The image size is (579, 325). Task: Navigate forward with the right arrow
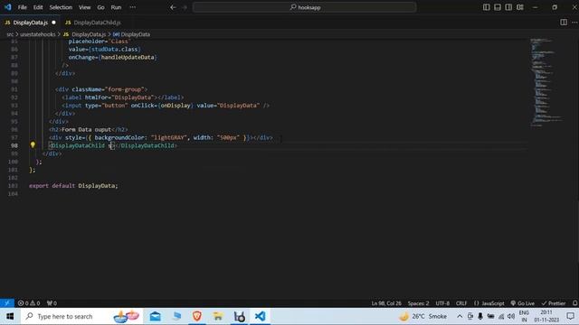185,7
